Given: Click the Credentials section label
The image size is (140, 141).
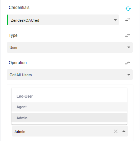Looking at the screenshot, I should click(x=19, y=8).
